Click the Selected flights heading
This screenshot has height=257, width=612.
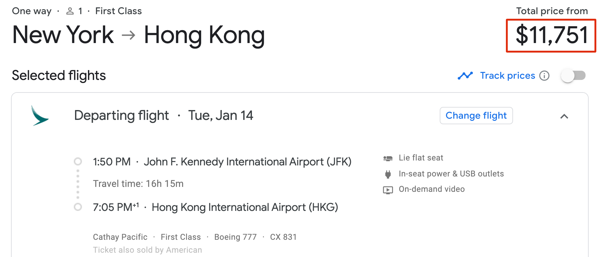tap(59, 75)
